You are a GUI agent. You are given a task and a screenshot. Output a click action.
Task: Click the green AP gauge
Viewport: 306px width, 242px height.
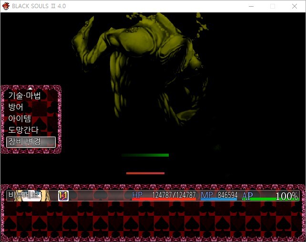pyautogui.click(x=270, y=199)
